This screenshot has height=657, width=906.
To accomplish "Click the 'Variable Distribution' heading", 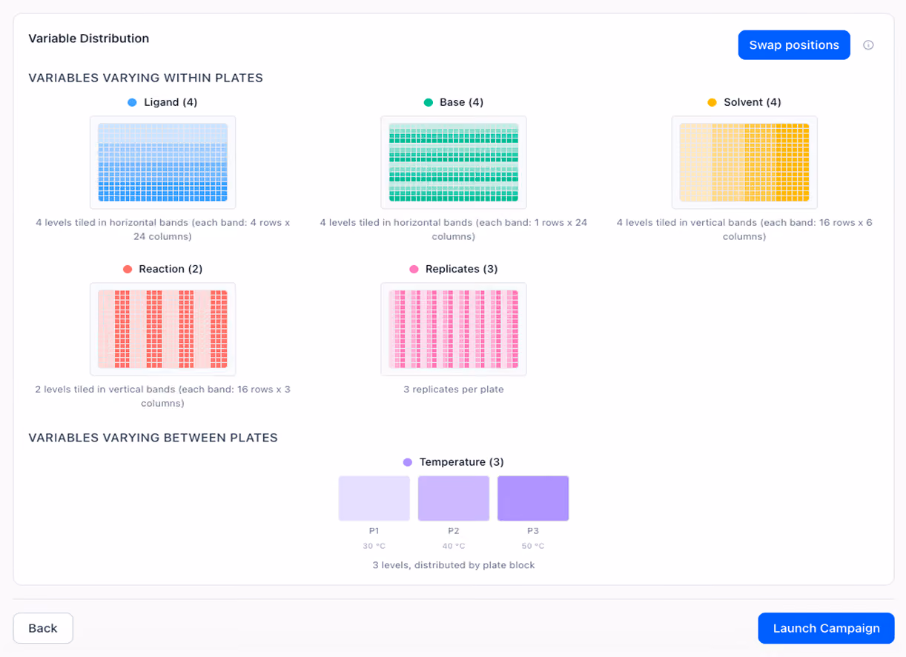I will point(89,39).
